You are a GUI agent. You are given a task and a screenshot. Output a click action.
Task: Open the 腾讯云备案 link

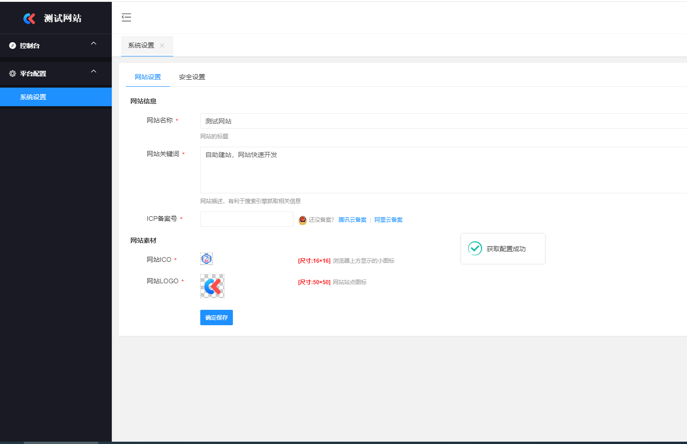(x=352, y=220)
